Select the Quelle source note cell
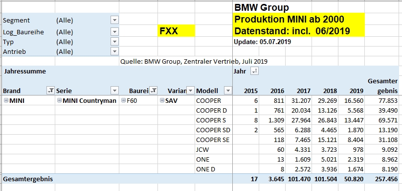Viewport: 402px width, 191px height. point(194,61)
